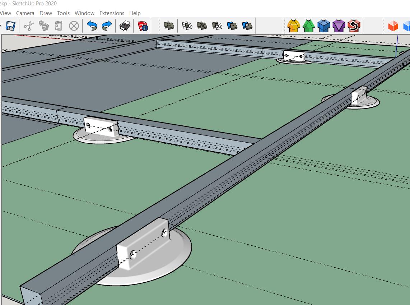
Task: Open the View menu
Action: 5,13
